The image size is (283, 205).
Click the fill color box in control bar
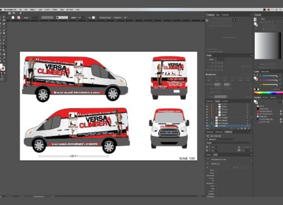pyautogui.click(x=13, y=18)
